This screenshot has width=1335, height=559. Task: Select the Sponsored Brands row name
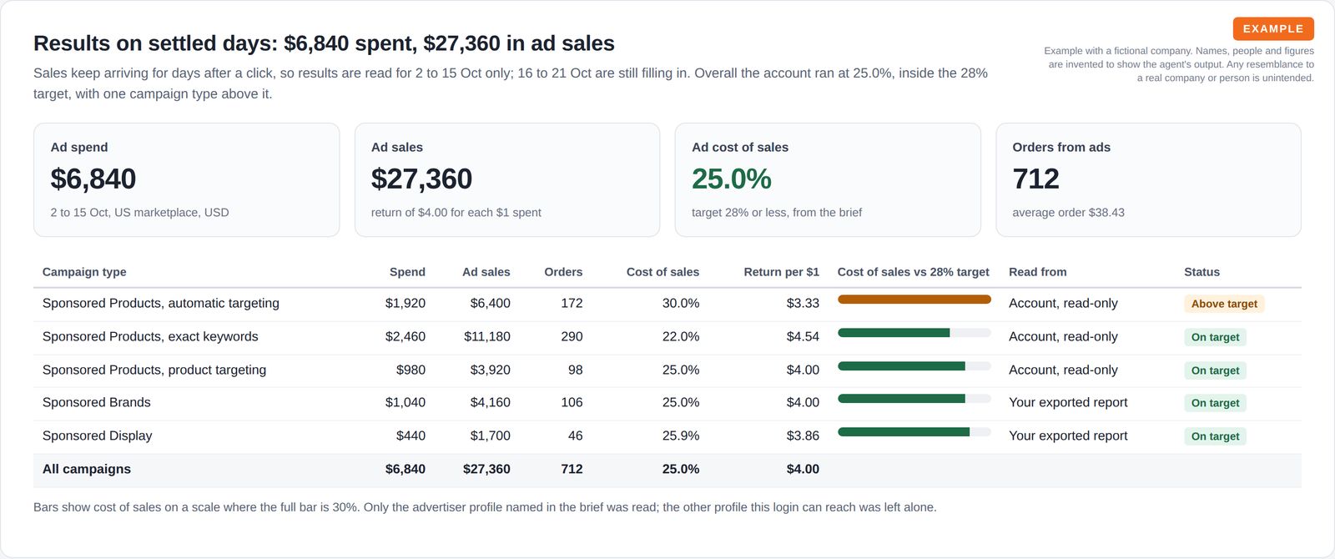tap(97, 402)
